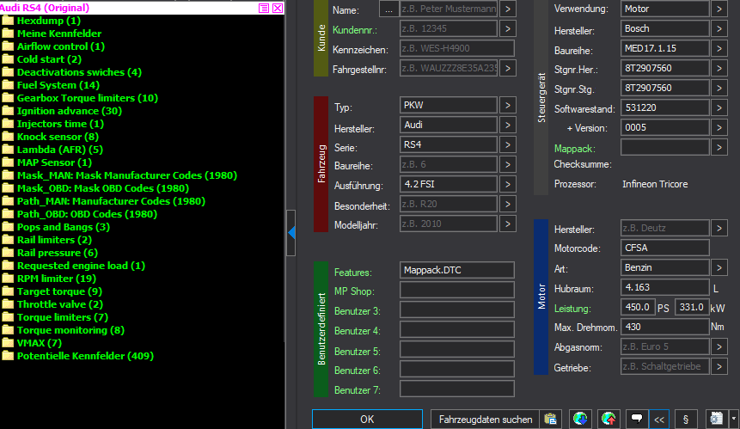The image size is (740, 429).
Task: Click the collapse panel '<<' button
Action: tap(659, 419)
